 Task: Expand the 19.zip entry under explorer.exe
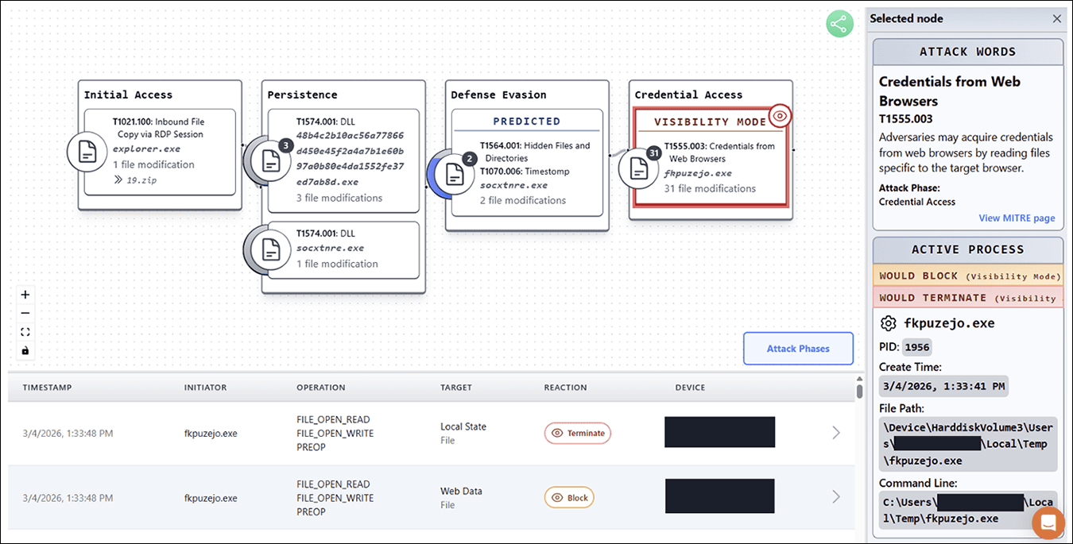click(x=118, y=179)
